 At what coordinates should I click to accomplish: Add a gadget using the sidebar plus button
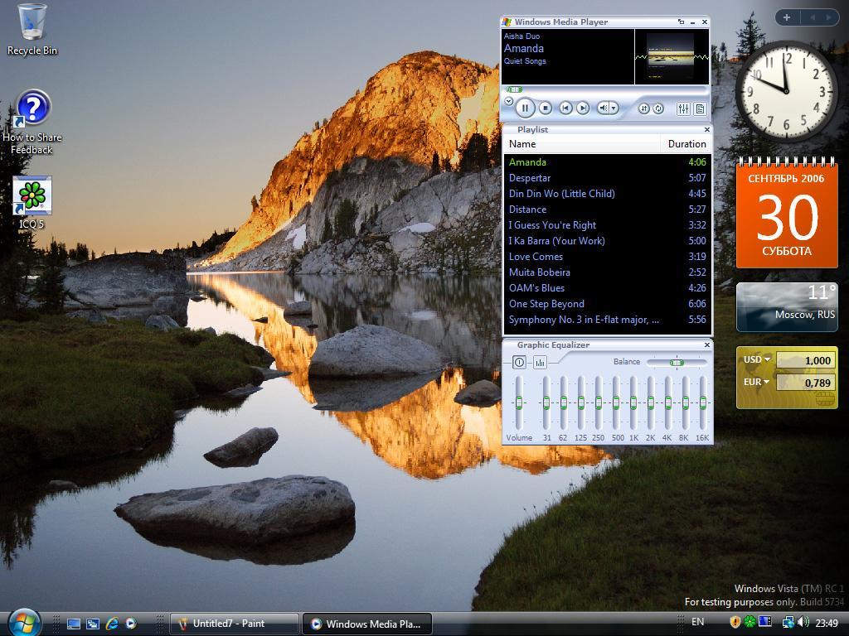(787, 17)
